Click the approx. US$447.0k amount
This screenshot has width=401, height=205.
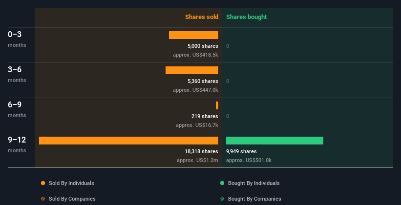click(x=195, y=90)
